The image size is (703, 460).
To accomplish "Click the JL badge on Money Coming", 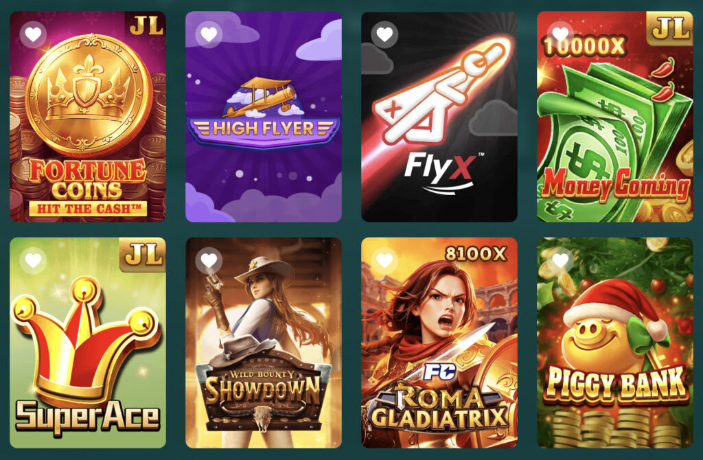I will pos(670,28).
